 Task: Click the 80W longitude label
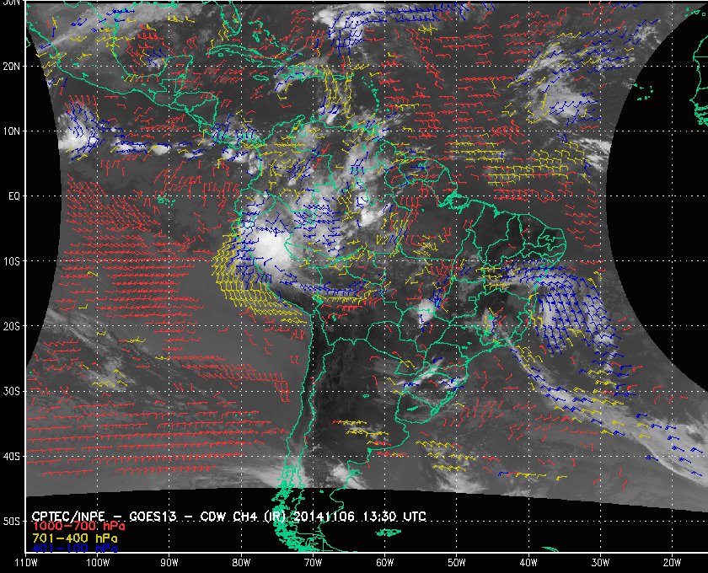point(241,563)
